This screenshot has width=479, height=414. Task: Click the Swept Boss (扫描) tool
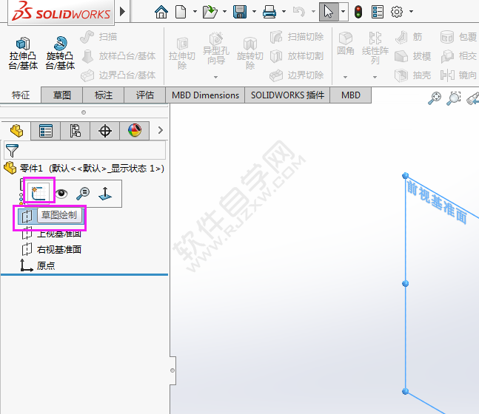pos(98,37)
